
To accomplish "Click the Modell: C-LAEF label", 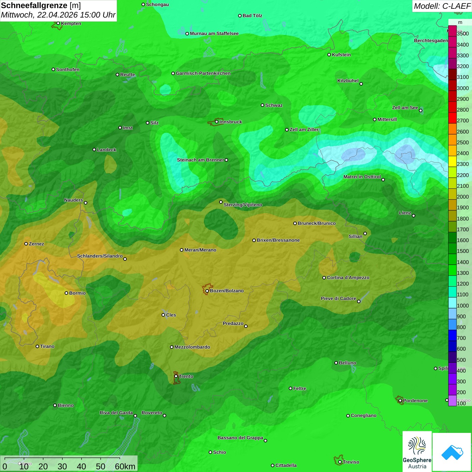I will point(442,6).
